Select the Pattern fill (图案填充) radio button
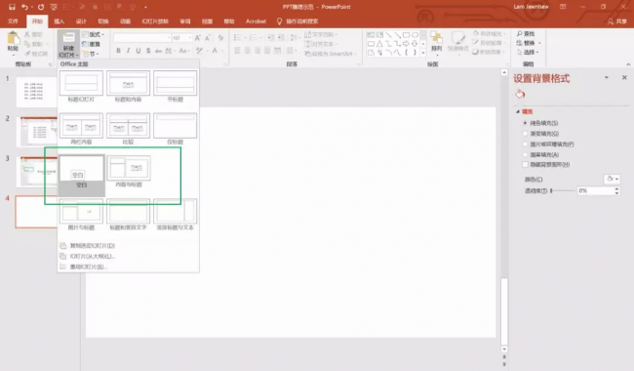 [525, 154]
